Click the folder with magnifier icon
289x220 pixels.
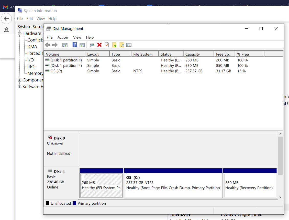coord(122,45)
